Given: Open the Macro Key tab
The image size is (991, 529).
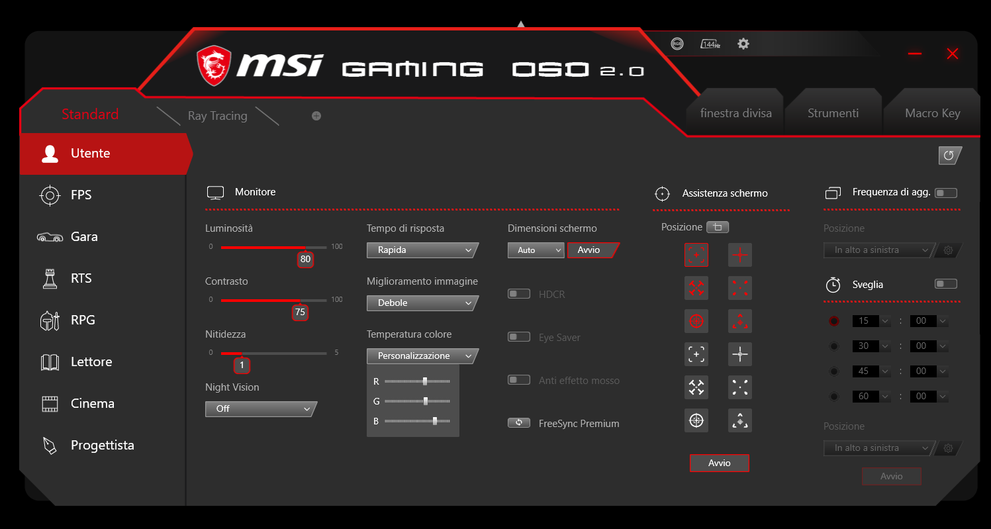Looking at the screenshot, I should click(932, 113).
